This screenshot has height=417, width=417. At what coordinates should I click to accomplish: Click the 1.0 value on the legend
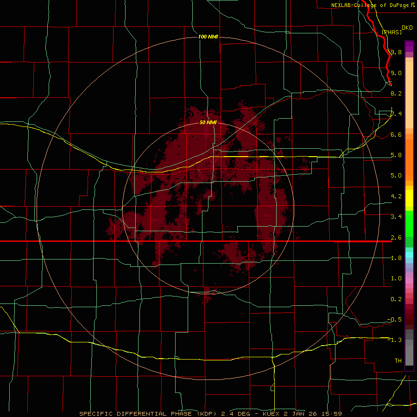[x=396, y=278]
